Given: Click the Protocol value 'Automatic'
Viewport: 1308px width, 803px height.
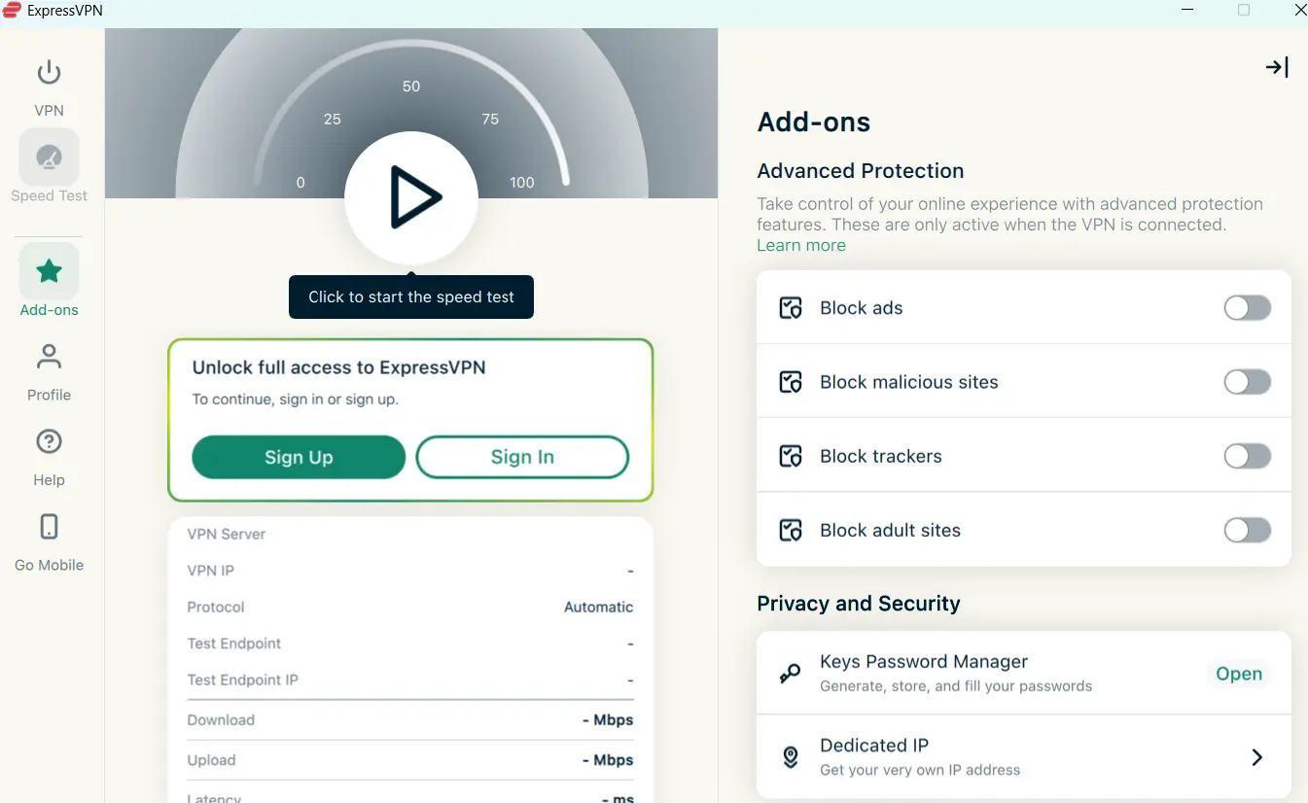Looking at the screenshot, I should point(599,607).
